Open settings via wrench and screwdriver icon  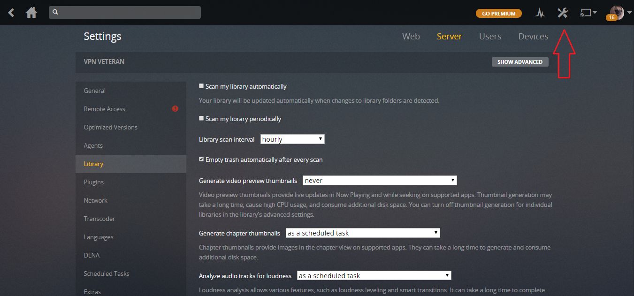pos(563,13)
